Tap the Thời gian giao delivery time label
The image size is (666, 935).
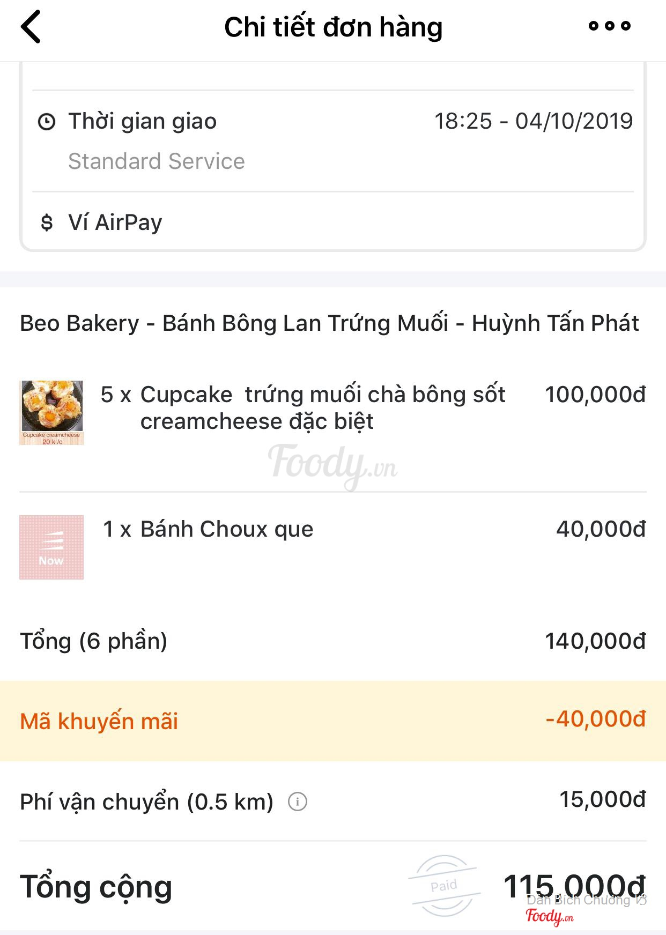(142, 121)
